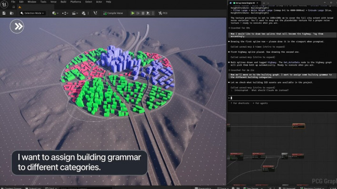Open the Output Log in the status bar
Screen dimensions: 337x189
33,188
